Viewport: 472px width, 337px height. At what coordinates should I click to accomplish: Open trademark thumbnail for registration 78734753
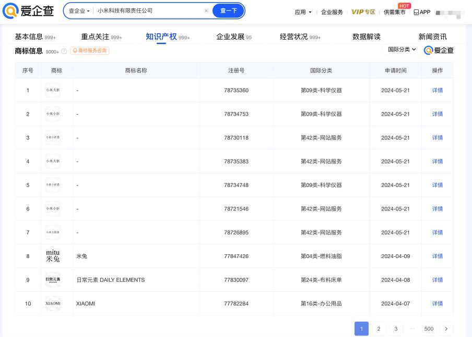[53, 114]
